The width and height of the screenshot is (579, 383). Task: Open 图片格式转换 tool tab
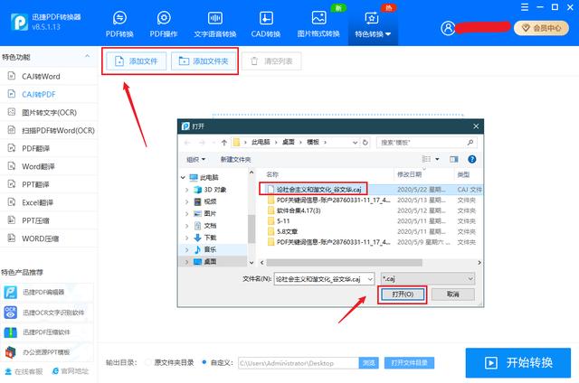(318, 24)
